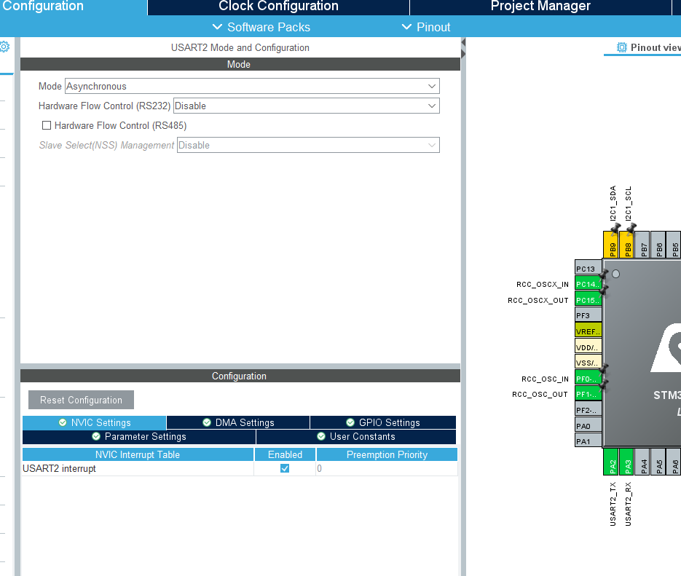Enable Hardware Flow Control (RS485) checkbox
The height and width of the screenshot is (576, 681).
pos(47,125)
